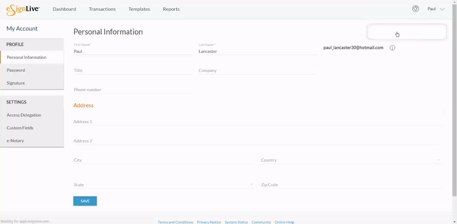Image resolution: width=457 pixels, height=224 pixels.
Task: Click the email info icon
Action: [x=392, y=48]
